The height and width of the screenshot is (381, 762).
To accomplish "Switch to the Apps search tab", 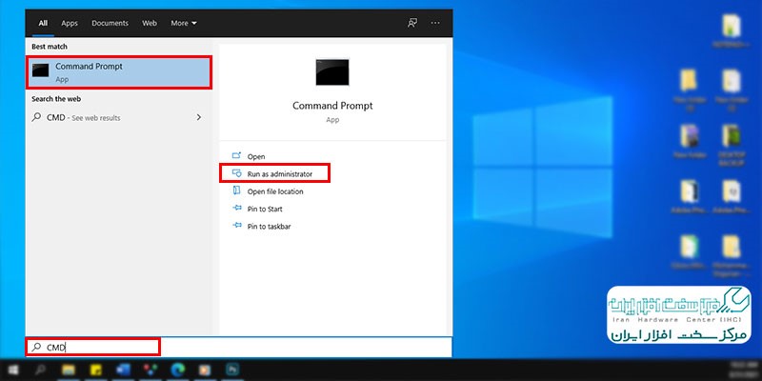I will tap(70, 23).
